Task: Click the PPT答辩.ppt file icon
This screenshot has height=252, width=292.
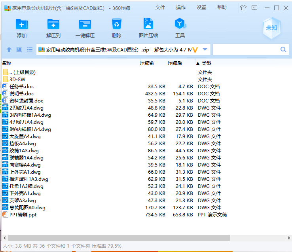Action: (x=5, y=214)
